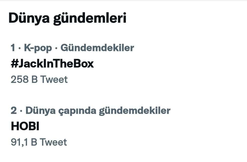This screenshot has height=162, width=247.
Task: Click the "K-pop" category label
Action: click(37, 48)
